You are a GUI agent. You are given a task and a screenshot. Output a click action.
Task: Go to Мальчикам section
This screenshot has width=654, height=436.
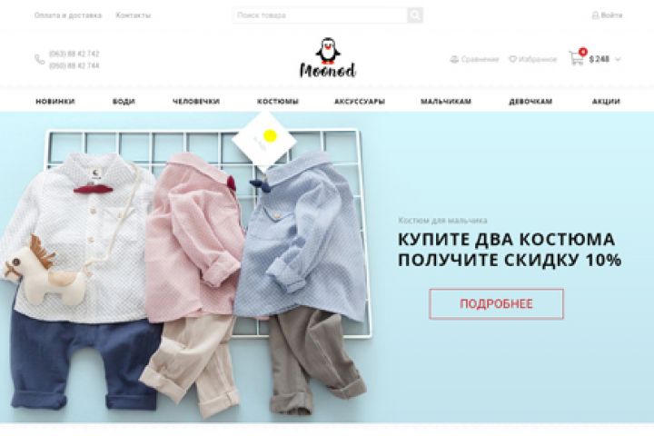[x=446, y=102]
